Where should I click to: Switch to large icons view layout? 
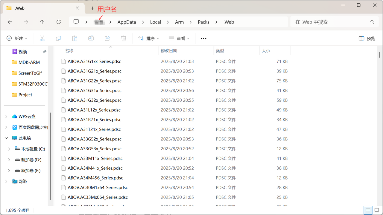[377, 210]
